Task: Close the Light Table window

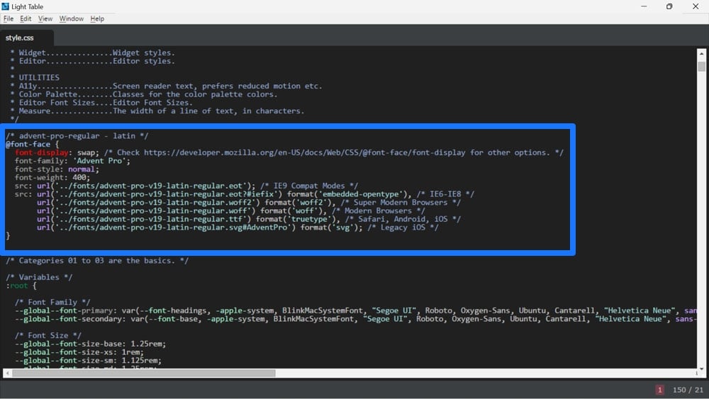Action: [x=695, y=6]
